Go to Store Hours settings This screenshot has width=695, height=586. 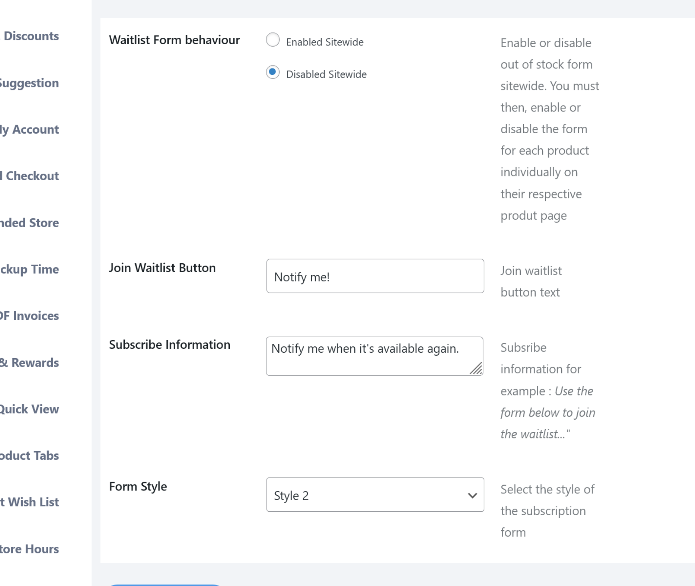29,549
